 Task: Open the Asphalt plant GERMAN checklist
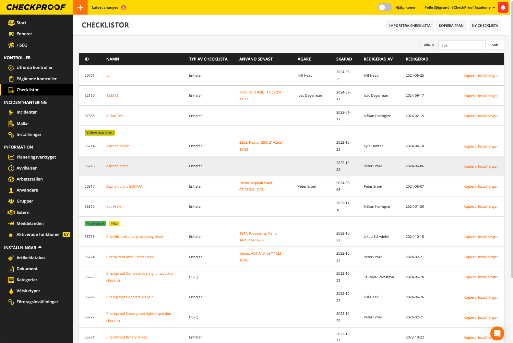click(125, 186)
